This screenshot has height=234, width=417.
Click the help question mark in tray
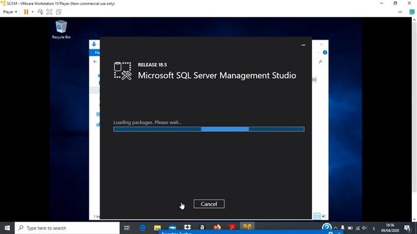pyautogui.click(x=326, y=227)
